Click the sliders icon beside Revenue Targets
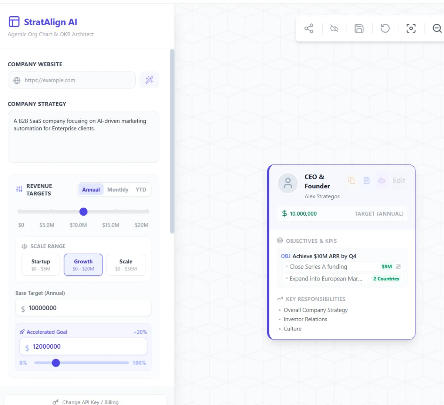444x405 pixels. click(19, 190)
